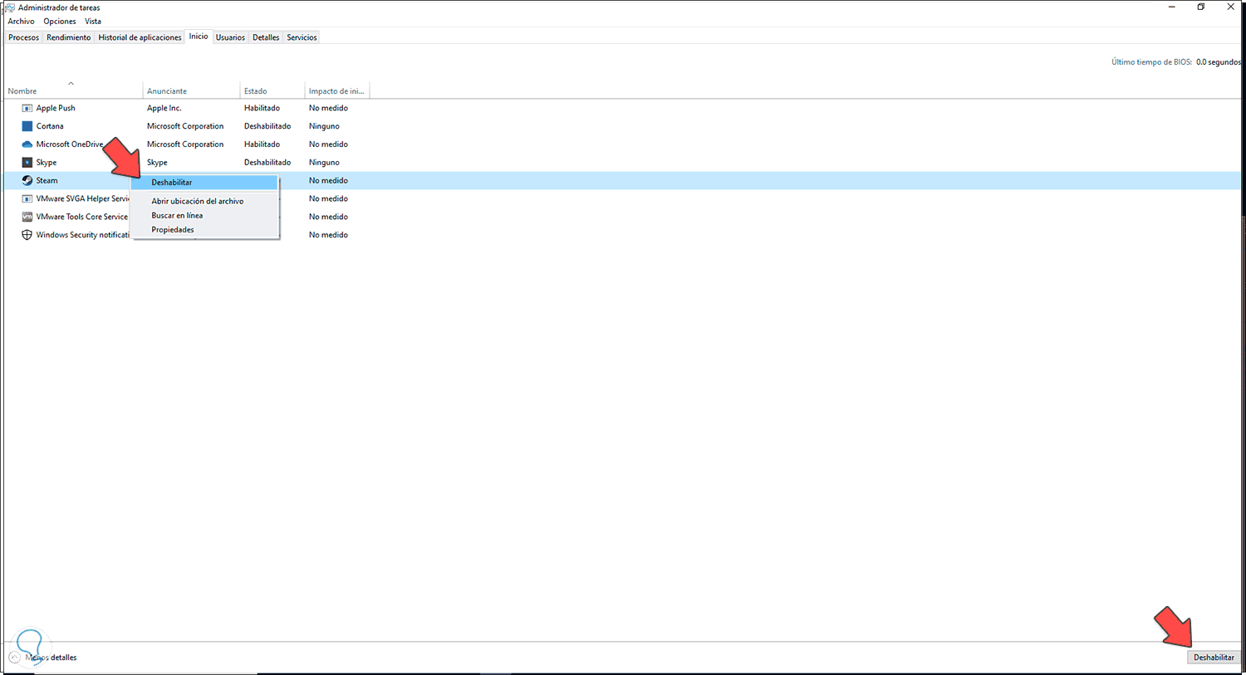Open the Historial de aplicaciones tab
Viewport: 1246px width, 675px height.
(140, 37)
